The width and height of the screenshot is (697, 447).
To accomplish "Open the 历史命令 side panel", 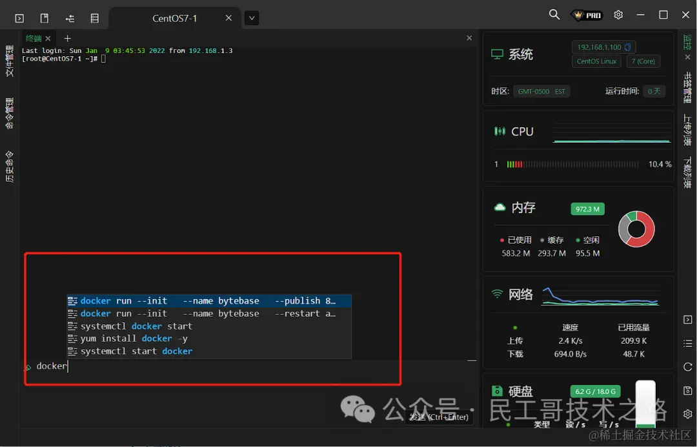I will [x=9, y=167].
